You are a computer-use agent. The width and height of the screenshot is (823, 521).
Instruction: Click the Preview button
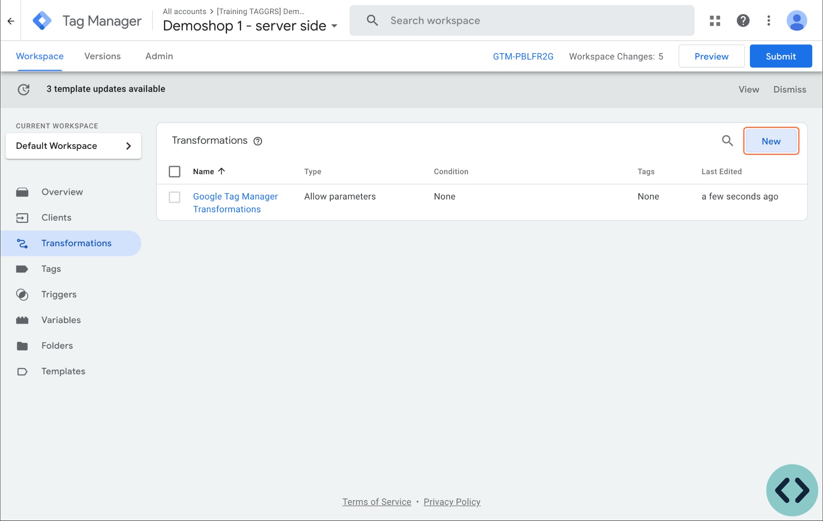[x=711, y=56]
